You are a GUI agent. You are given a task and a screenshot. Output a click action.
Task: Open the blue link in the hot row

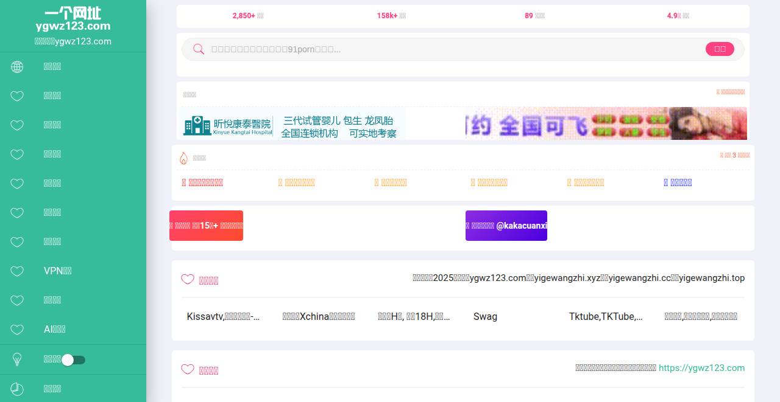pos(678,182)
